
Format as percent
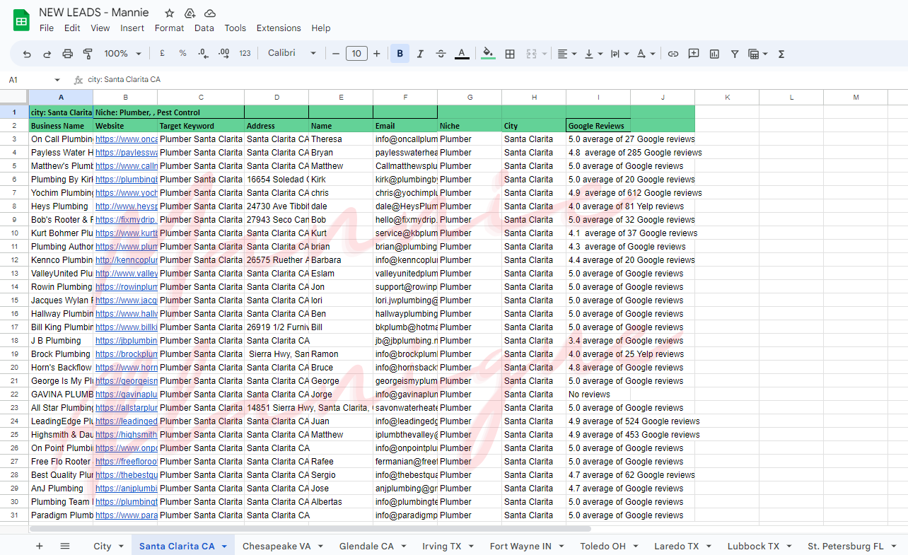pyautogui.click(x=182, y=54)
